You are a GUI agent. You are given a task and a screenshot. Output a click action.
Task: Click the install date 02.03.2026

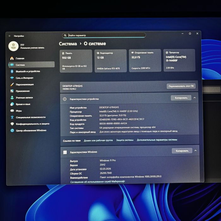click(105, 169)
